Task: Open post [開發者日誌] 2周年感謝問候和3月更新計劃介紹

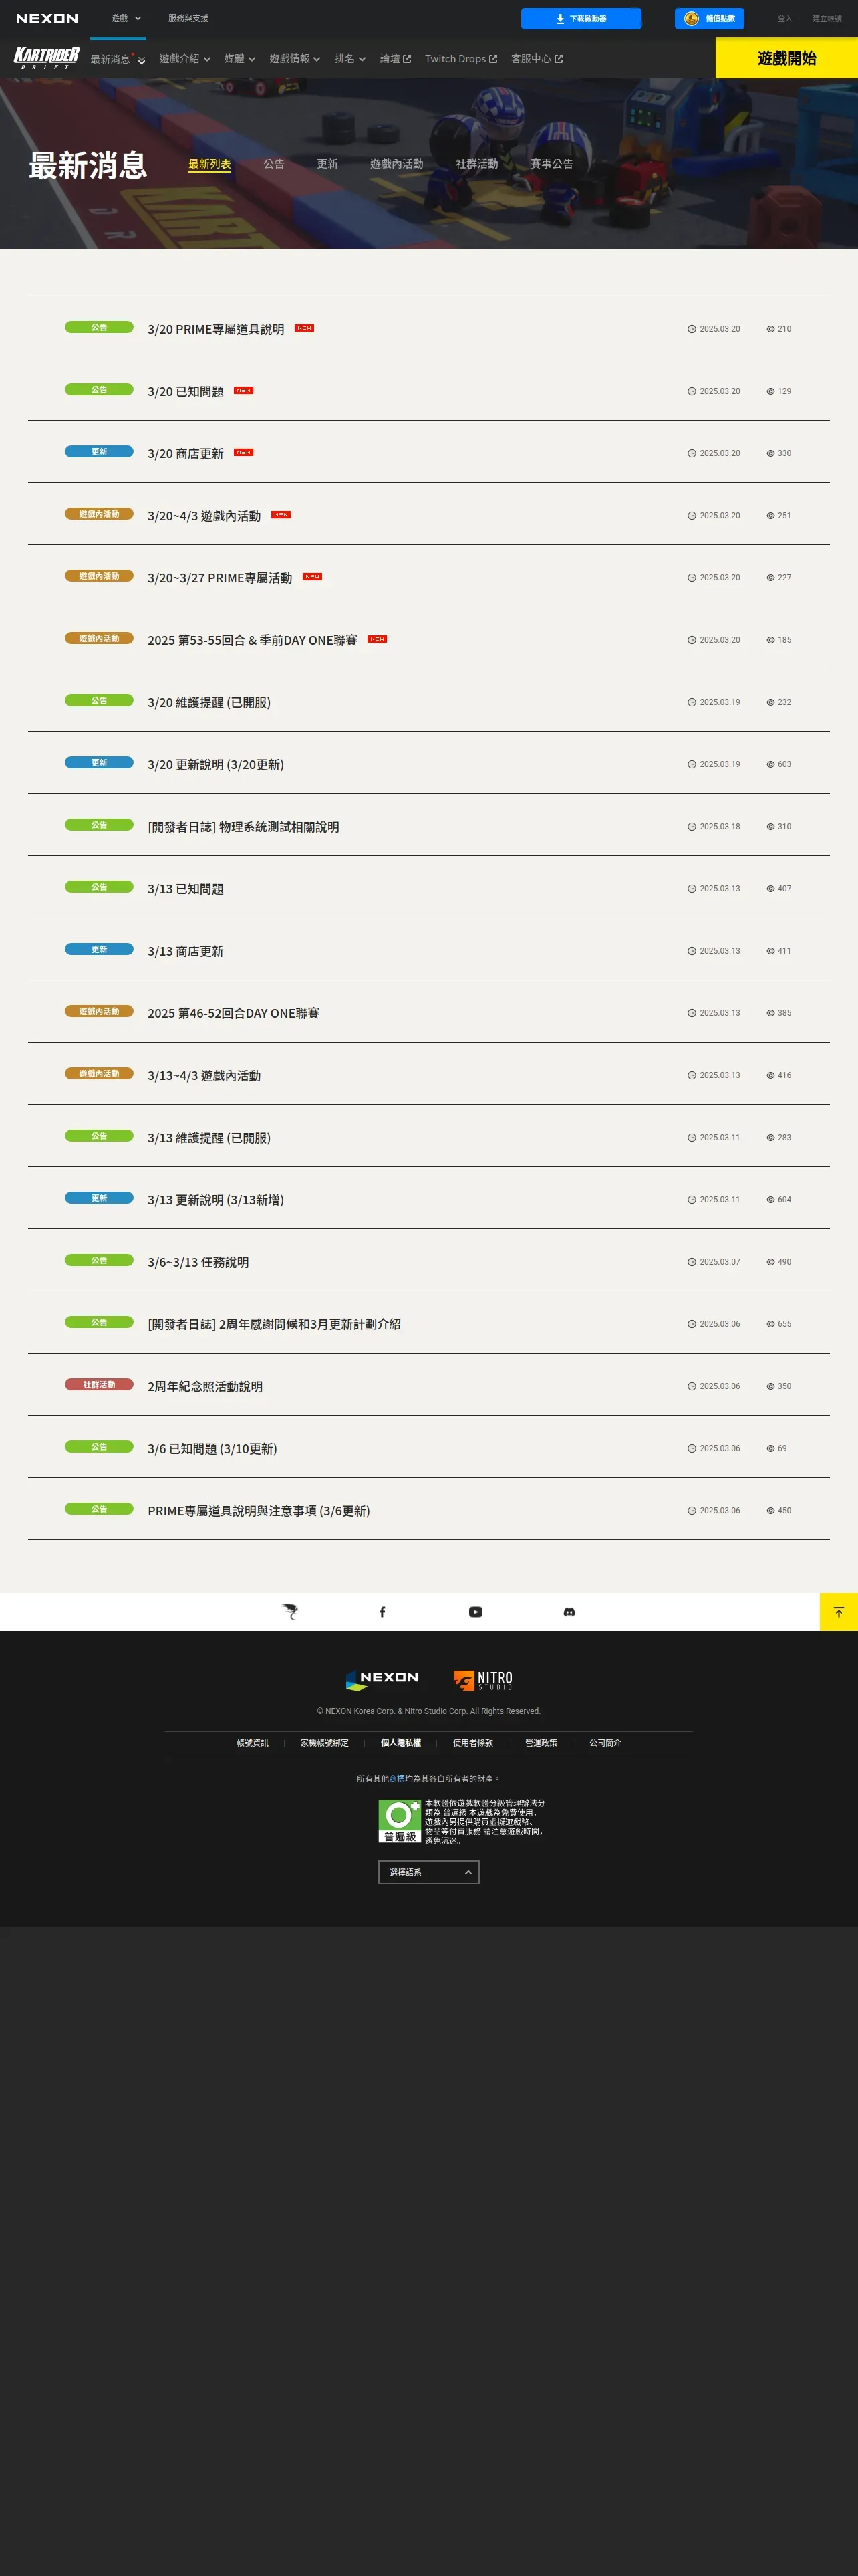Action: pos(275,1324)
